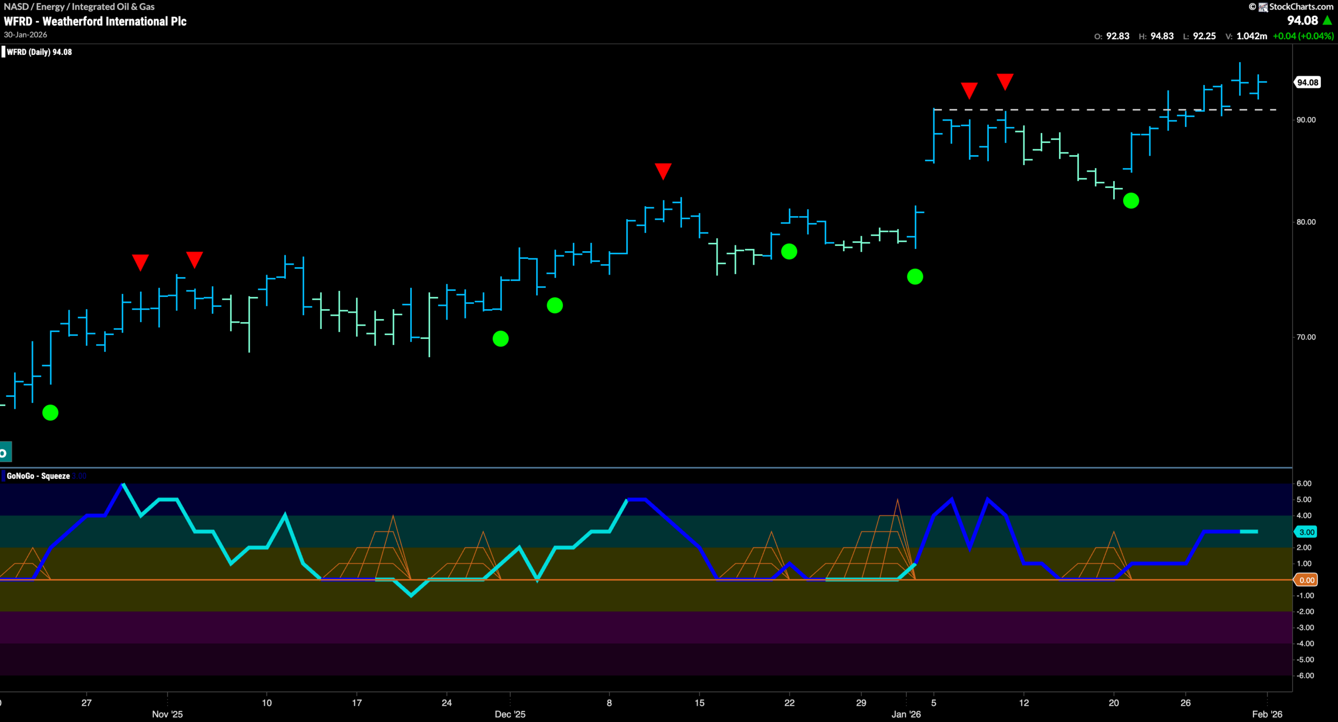
Task: Click the orange 0.00 oscillator value tag
Action: point(1307,580)
